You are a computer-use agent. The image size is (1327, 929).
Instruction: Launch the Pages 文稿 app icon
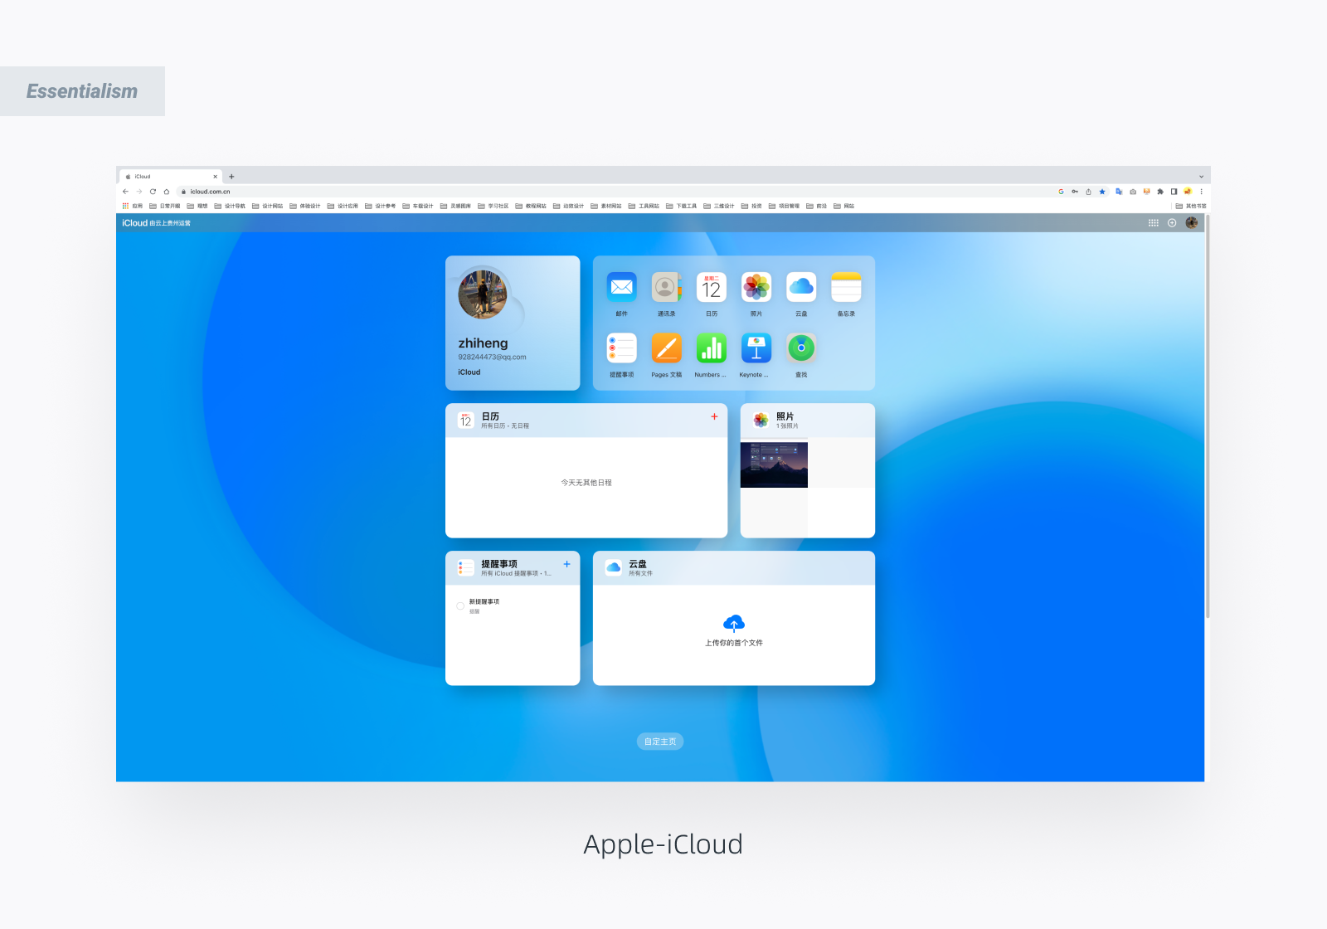coord(667,348)
